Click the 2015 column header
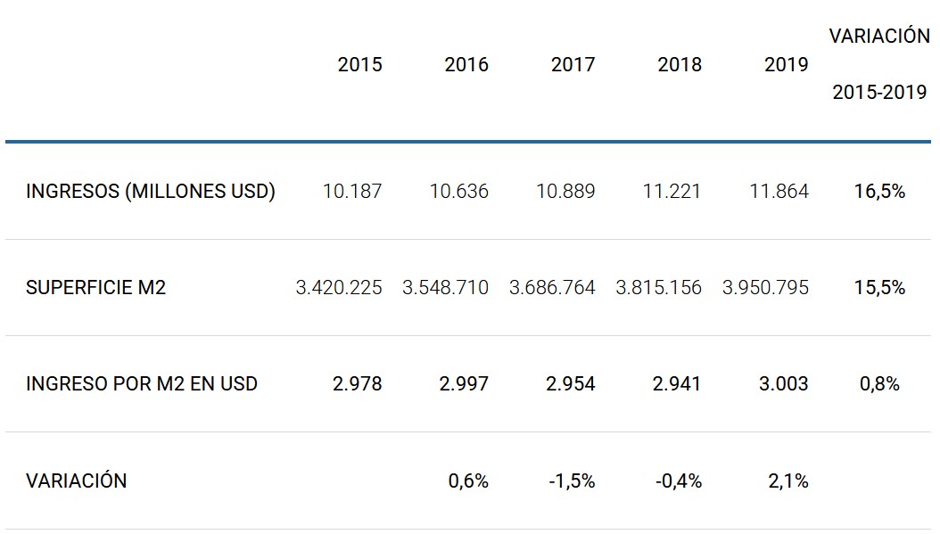 point(359,65)
